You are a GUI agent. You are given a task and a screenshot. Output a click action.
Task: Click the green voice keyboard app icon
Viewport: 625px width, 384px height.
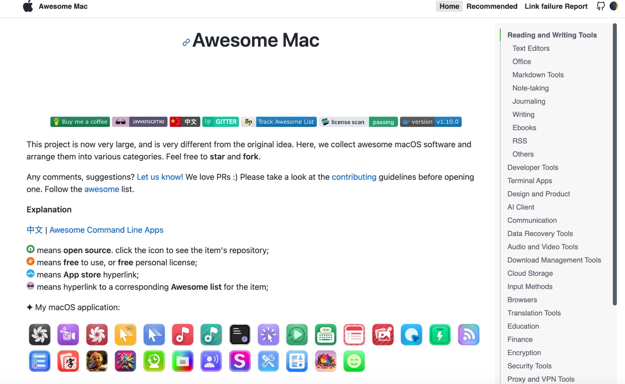coord(325,334)
